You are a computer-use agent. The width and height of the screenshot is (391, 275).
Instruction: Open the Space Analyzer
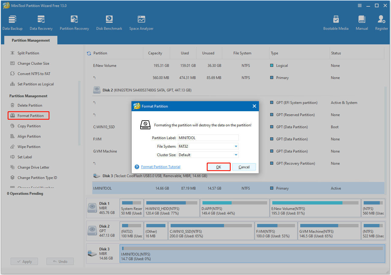[x=141, y=22]
